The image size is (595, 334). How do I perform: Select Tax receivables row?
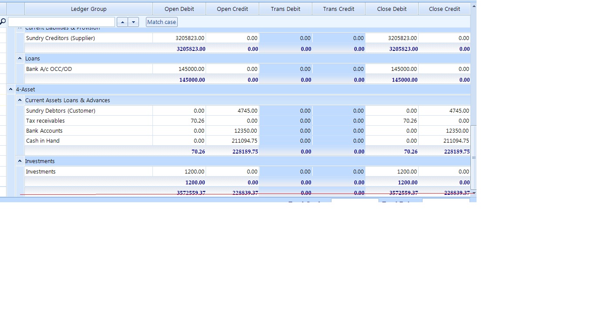pos(247,120)
